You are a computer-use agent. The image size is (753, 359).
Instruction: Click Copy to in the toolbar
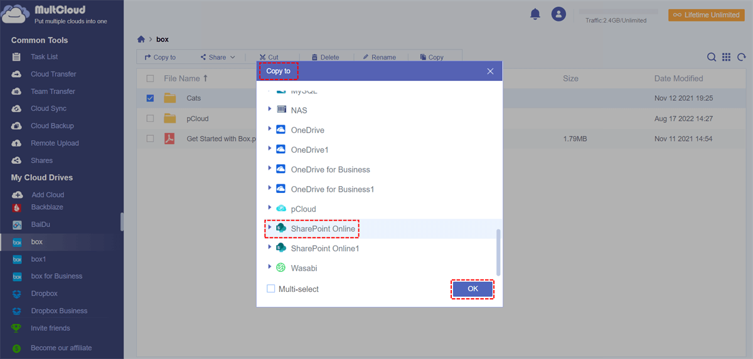[160, 57]
